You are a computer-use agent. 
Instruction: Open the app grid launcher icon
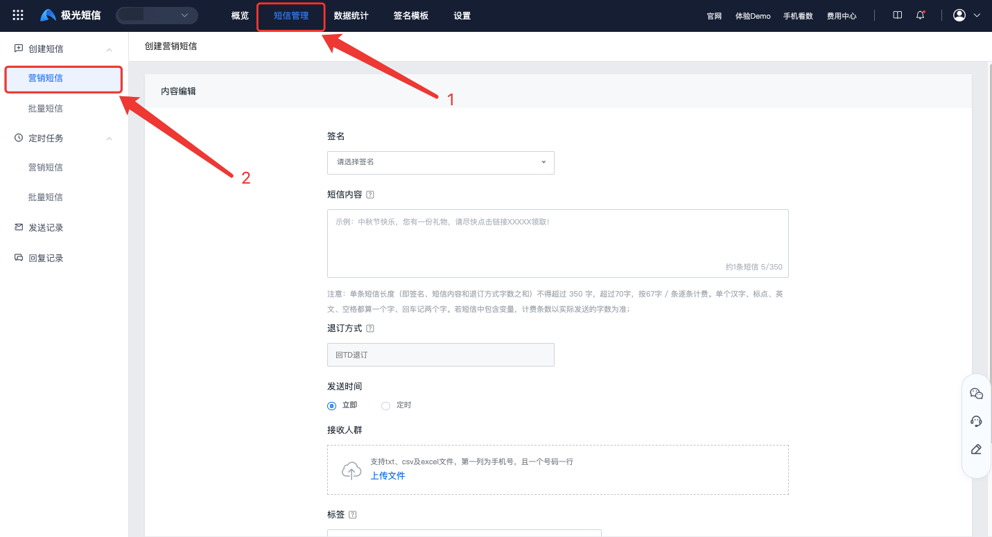[x=18, y=15]
